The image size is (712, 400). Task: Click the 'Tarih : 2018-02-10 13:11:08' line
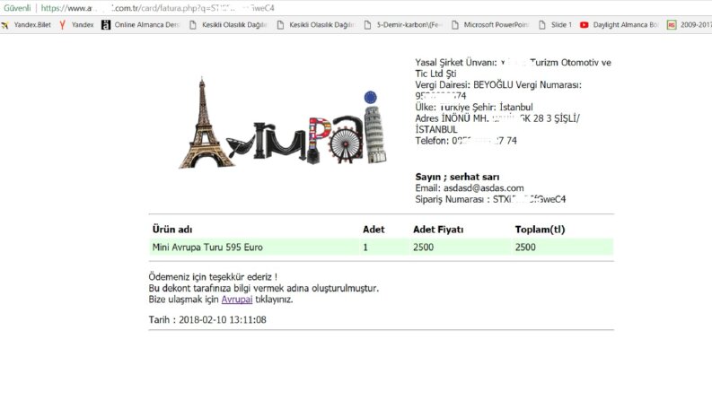(207, 319)
